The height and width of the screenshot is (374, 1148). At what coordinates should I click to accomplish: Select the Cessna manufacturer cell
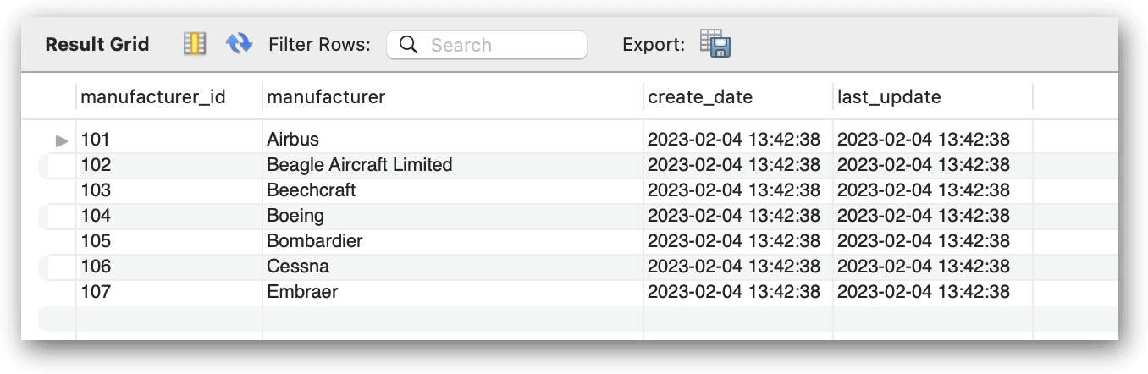pyautogui.click(x=298, y=267)
